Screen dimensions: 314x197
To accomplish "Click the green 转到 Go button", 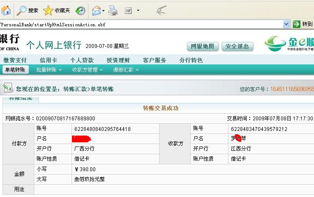I will click(303, 24).
